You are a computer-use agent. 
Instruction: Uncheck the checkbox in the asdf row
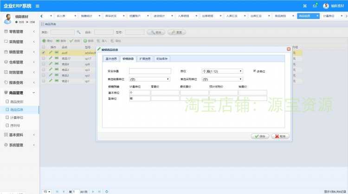44,52
